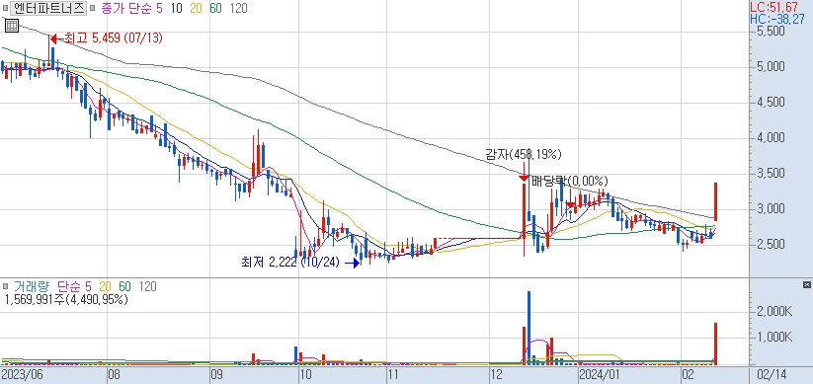This screenshot has height=384, width=813.
Task: Click the 11 month date axis label
Action: (x=394, y=374)
